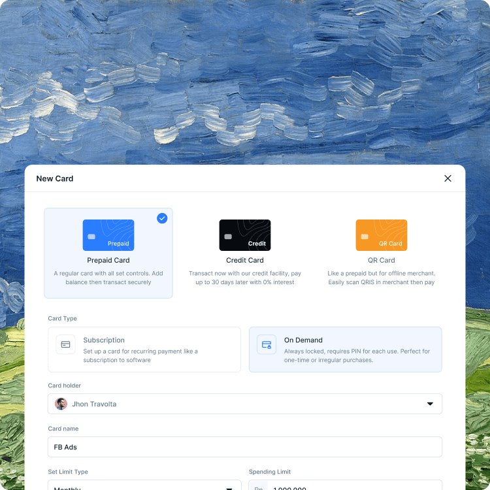The height and width of the screenshot is (490, 490).
Task: Click the Subscription card icon
Action: point(65,344)
